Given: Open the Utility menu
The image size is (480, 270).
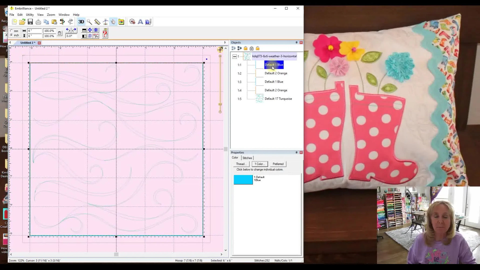Looking at the screenshot, I should pos(30,15).
